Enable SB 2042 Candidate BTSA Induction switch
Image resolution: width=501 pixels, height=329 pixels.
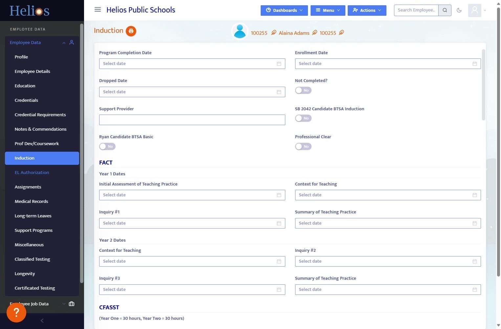pos(303,118)
